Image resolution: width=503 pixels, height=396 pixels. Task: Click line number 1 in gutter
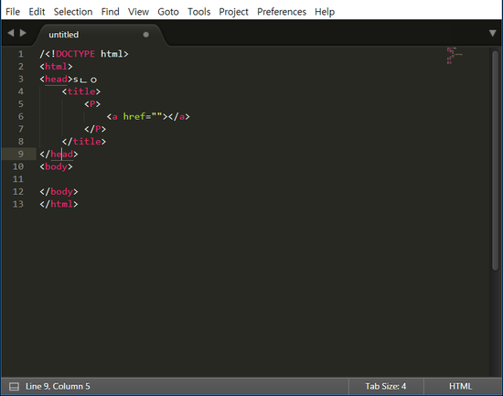click(21, 54)
